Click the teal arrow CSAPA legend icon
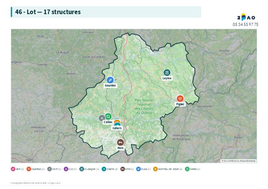 (104, 169)
